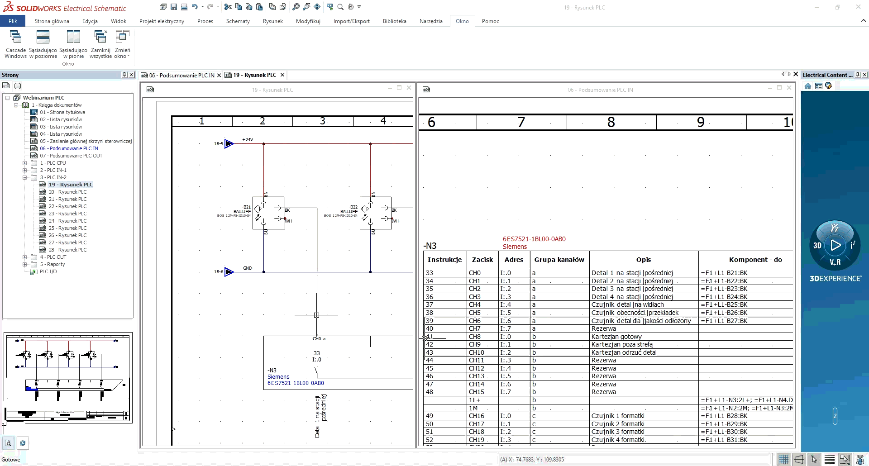Image resolution: width=869 pixels, height=466 pixels.
Task: Expand the 4 - PLC OUT folder
Action: (x=25, y=257)
